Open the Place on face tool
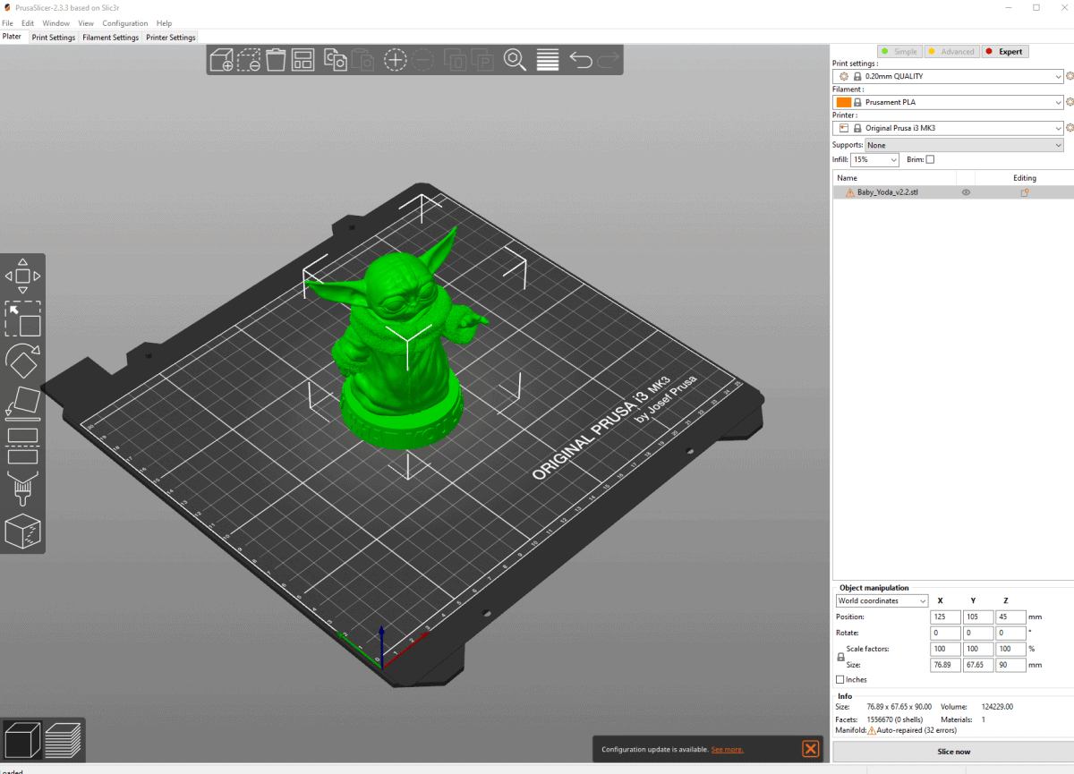The image size is (1074, 774). point(22,404)
